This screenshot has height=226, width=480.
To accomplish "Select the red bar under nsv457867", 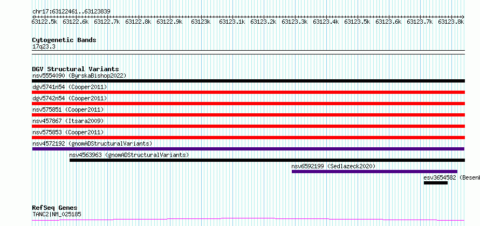I will (249, 126).
